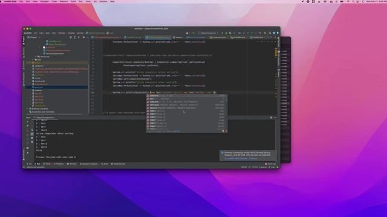387x217 pixels.
Task: Open the Refactor menu
Action: 63,1
